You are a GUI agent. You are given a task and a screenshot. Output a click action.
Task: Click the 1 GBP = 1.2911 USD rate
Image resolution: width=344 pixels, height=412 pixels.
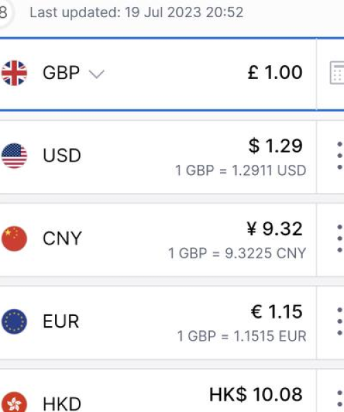(241, 170)
